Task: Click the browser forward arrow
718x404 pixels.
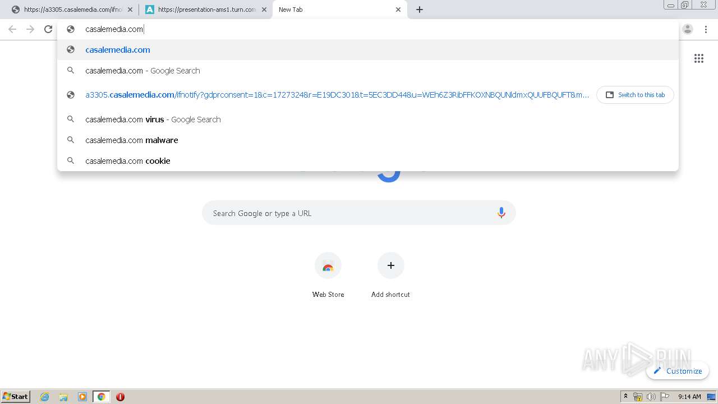Action: tap(30, 29)
